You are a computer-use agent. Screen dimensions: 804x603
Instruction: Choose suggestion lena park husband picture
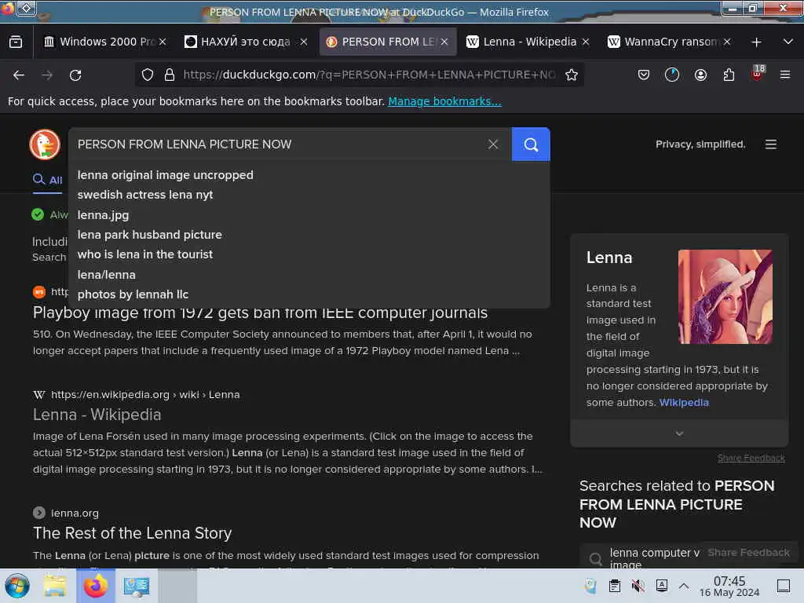point(150,235)
